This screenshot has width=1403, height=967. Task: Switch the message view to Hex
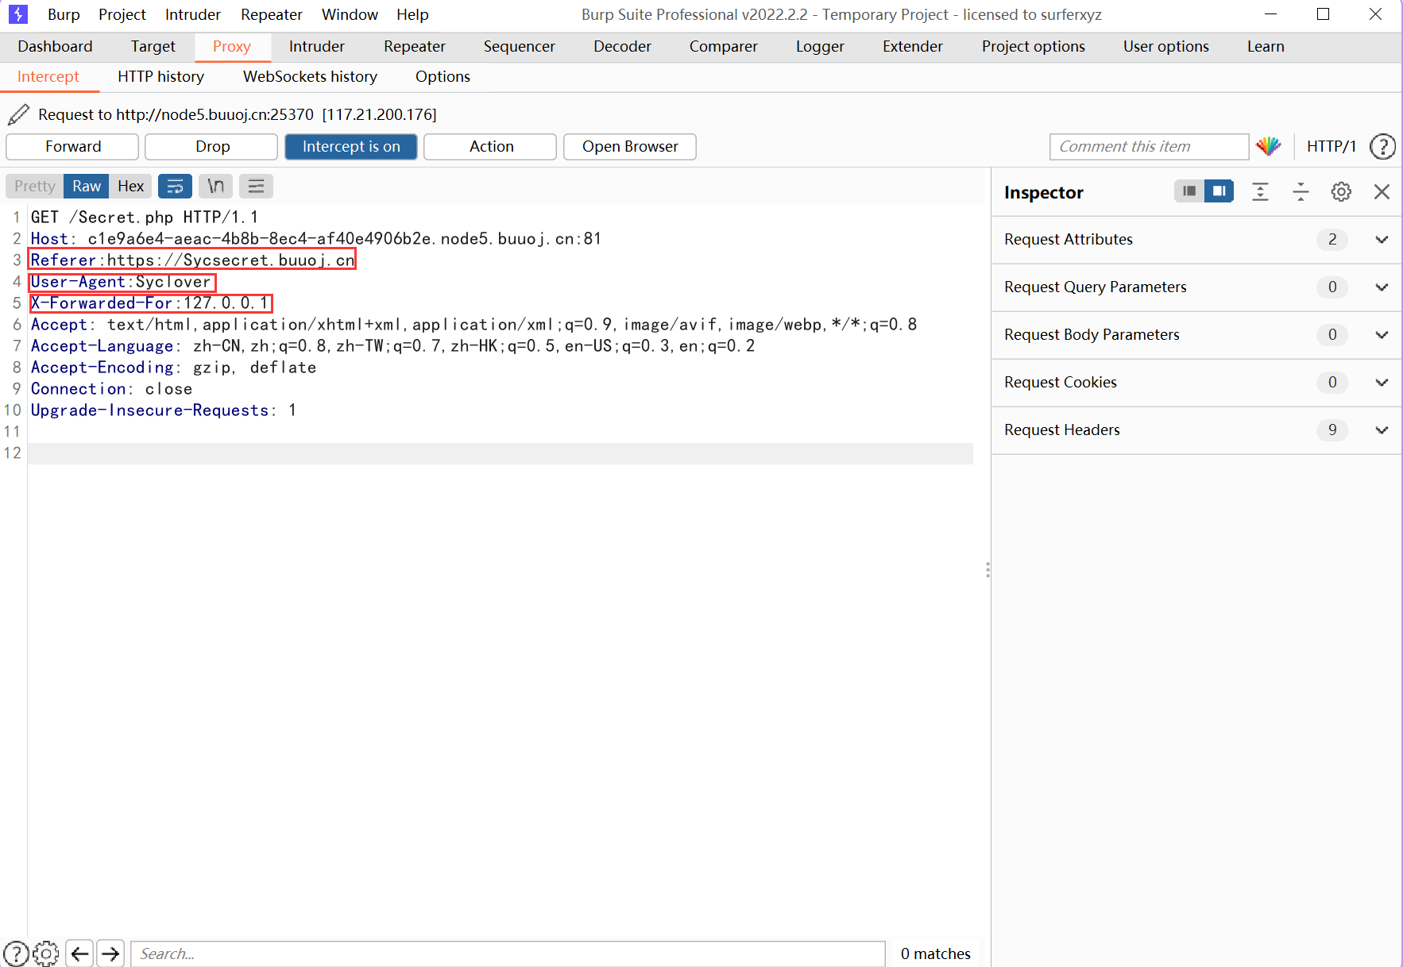(x=130, y=186)
